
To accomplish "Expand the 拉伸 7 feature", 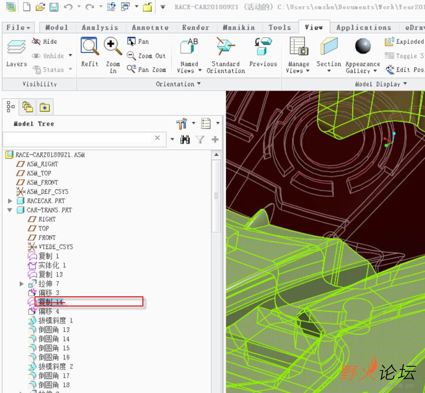I will [22, 283].
